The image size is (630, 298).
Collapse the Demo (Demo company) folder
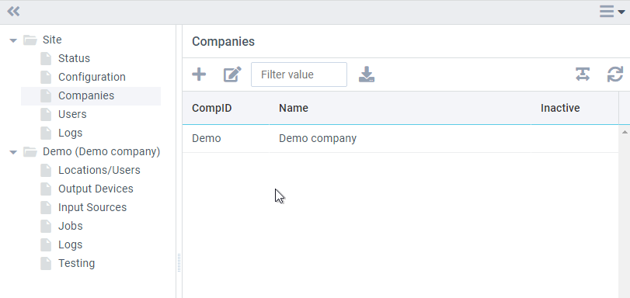point(13,152)
